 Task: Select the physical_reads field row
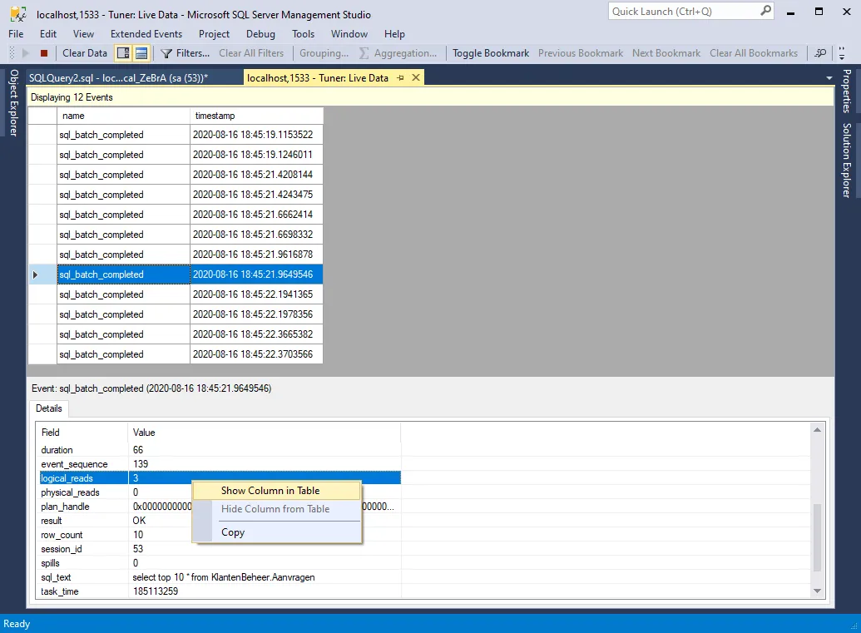pos(220,492)
